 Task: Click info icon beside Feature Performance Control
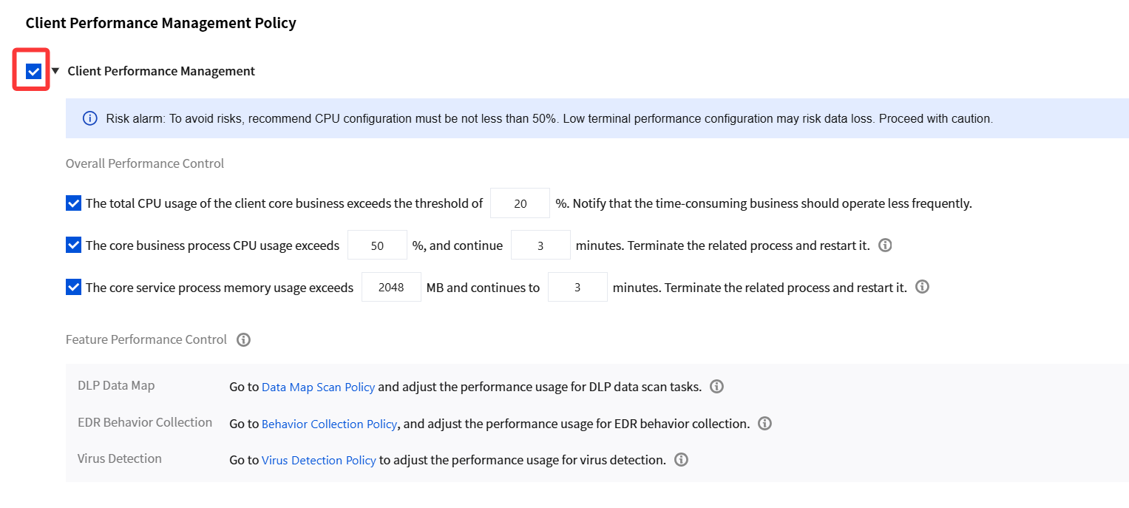243,339
